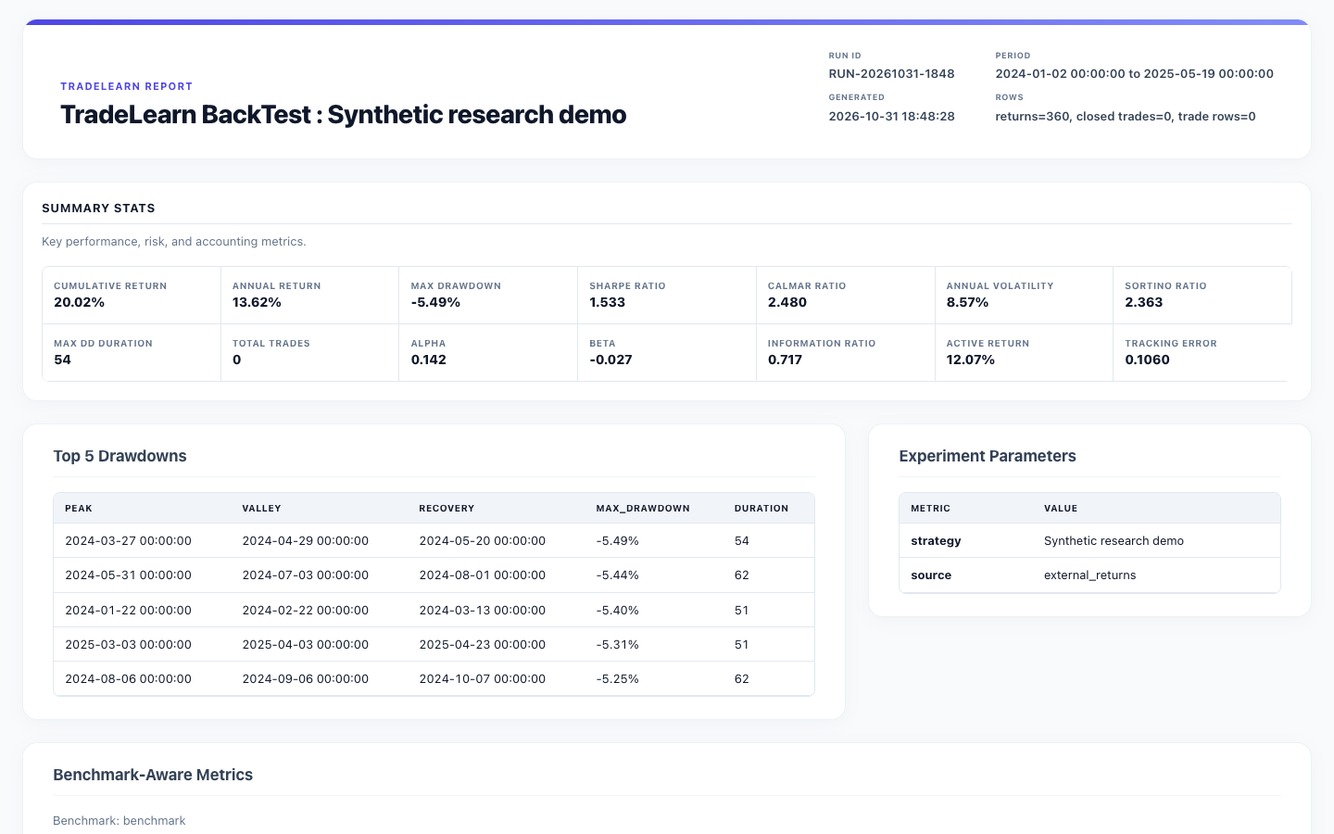Select the Sharpe Ratio value 1.533
Screen dimensions: 1334x834
point(607,303)
